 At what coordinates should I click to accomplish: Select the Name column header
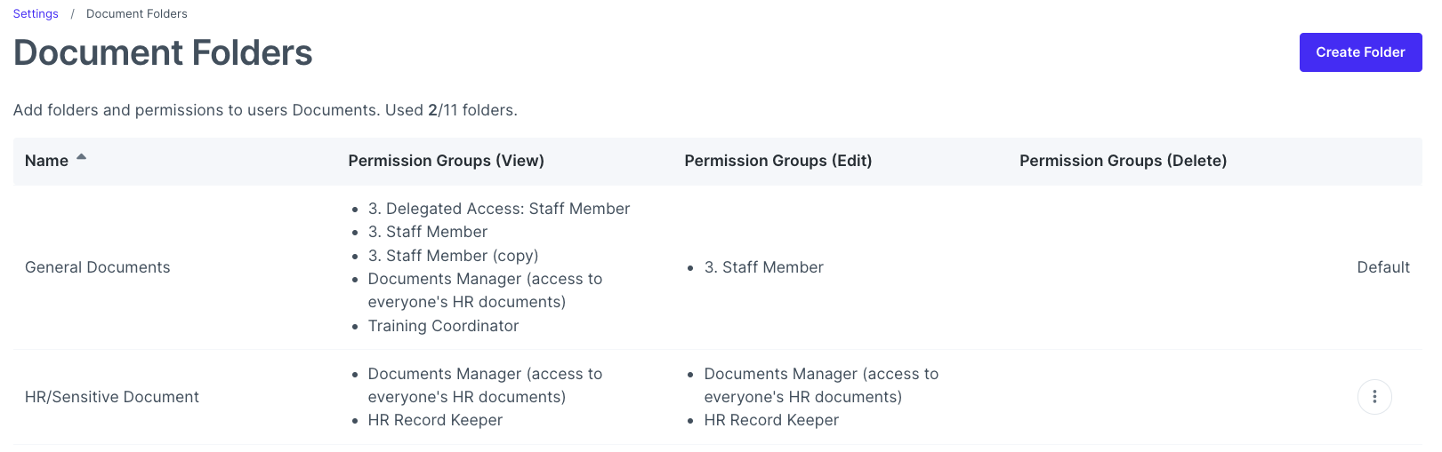46,161
